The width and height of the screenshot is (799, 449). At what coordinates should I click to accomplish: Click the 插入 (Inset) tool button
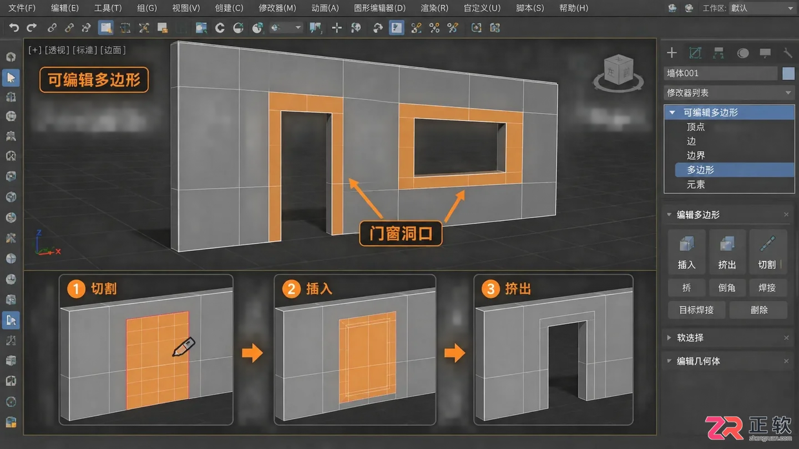(x=686, y=251)
